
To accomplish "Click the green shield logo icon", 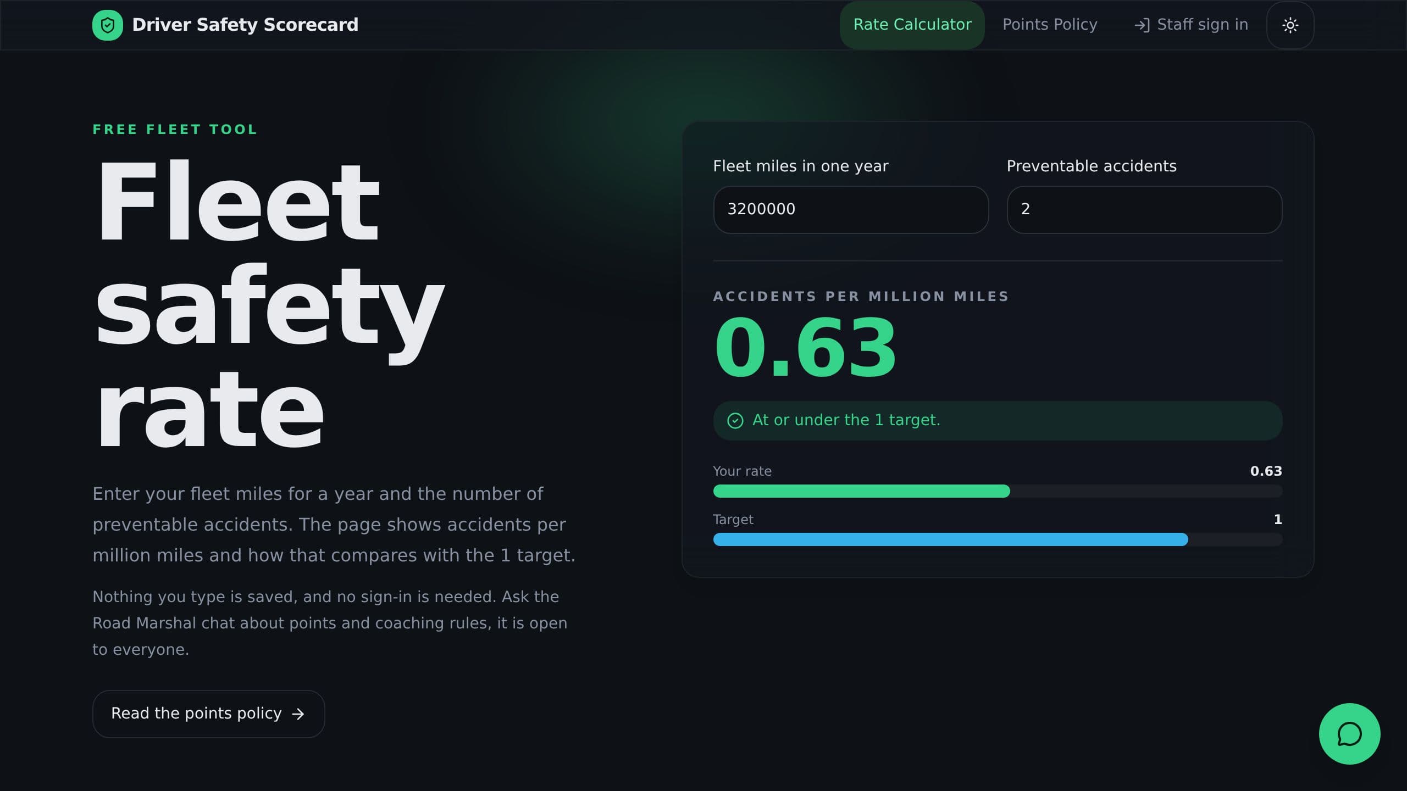I will (x=107, y=25).
